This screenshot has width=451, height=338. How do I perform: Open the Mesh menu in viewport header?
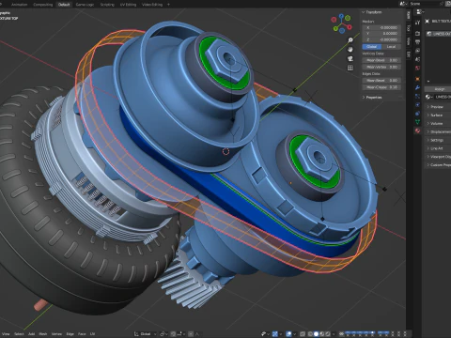click(43, 334)
